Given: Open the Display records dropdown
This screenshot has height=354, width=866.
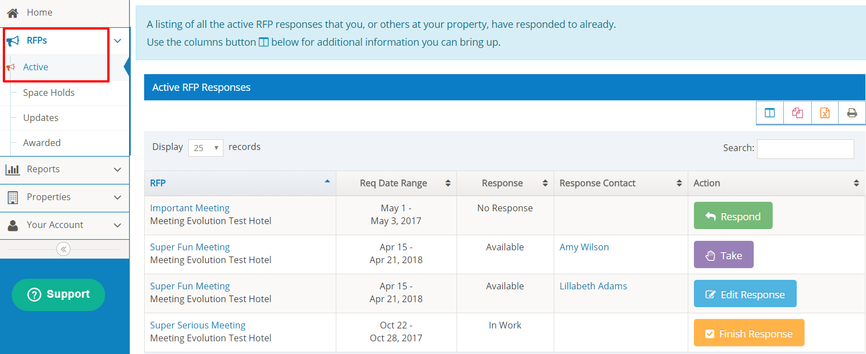Looking at the screenshot, I should coord(206,147).
